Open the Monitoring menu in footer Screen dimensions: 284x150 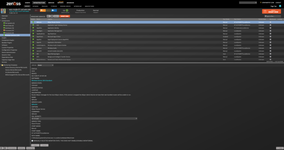point(30,148)
